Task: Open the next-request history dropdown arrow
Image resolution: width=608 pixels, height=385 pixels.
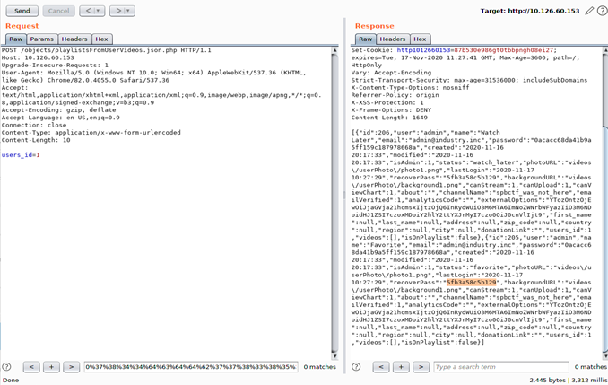Action: (130, 11)
